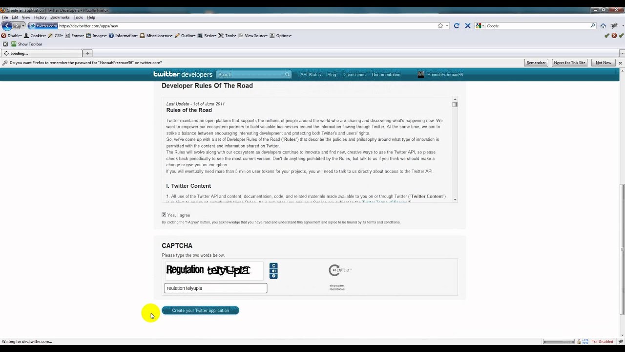Open the Blog link in header
The width and height of the screenshot is (625, 352).
tap(332, 75)
